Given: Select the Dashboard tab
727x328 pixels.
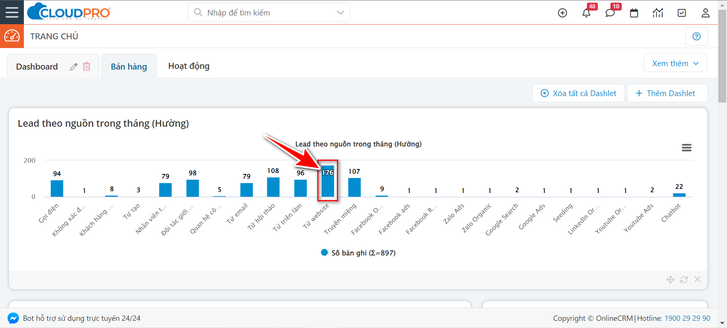Looking at the screenshot, I should coord(37,67).
